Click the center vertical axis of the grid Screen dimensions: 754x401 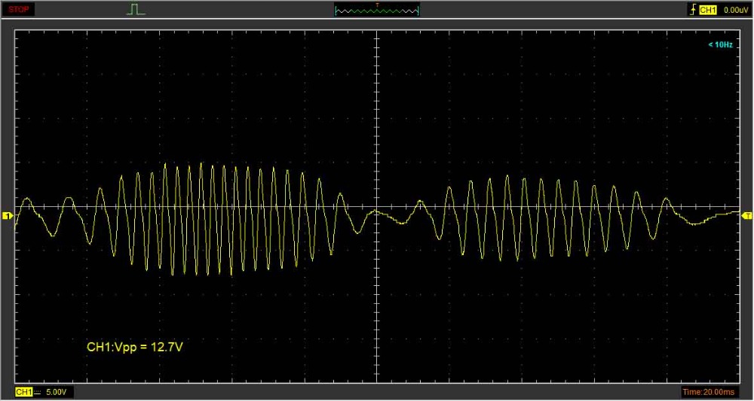[x=376, y=113]
